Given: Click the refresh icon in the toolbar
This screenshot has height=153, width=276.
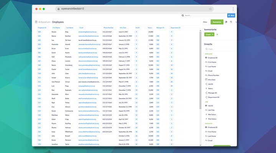Looking at the screenshot, I should click(x=231, y=22).
